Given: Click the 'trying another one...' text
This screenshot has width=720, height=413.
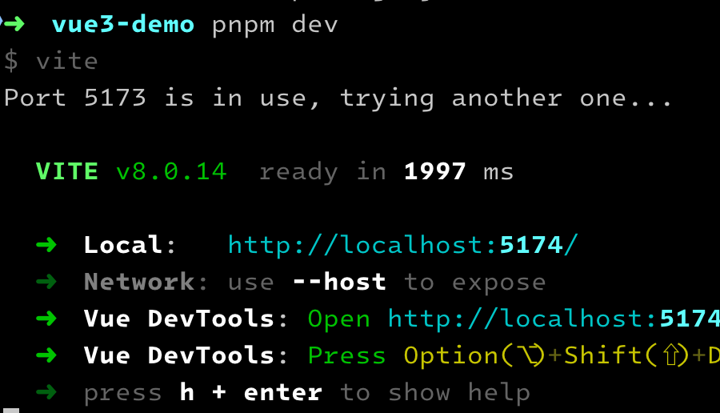Looking at the screenshot, I should pos(506,98).
